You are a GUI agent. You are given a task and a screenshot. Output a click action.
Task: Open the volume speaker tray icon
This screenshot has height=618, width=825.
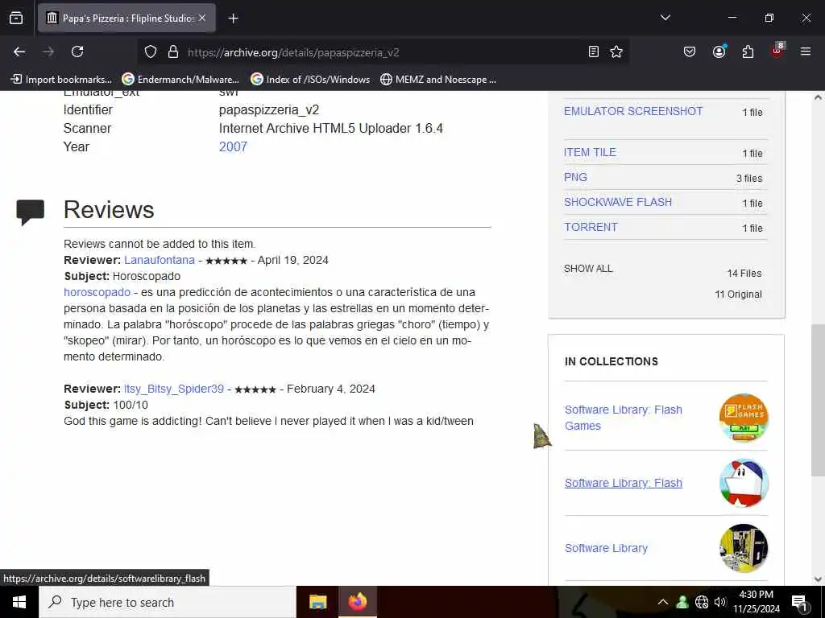720,602
